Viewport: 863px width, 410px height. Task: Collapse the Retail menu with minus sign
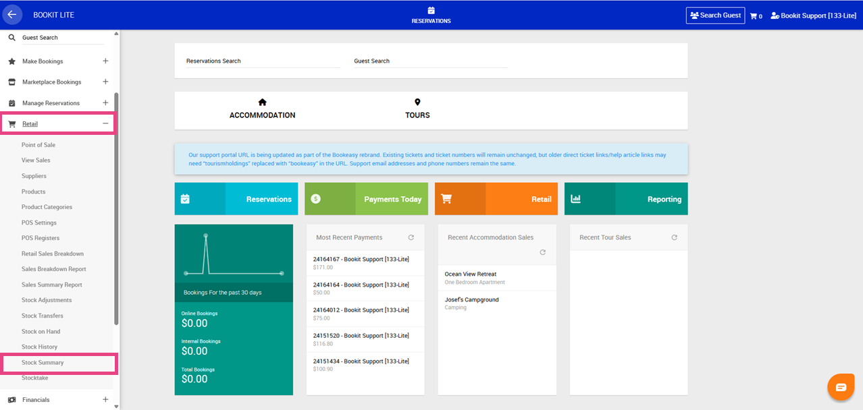pyautogui.click(x=105, y=123)
